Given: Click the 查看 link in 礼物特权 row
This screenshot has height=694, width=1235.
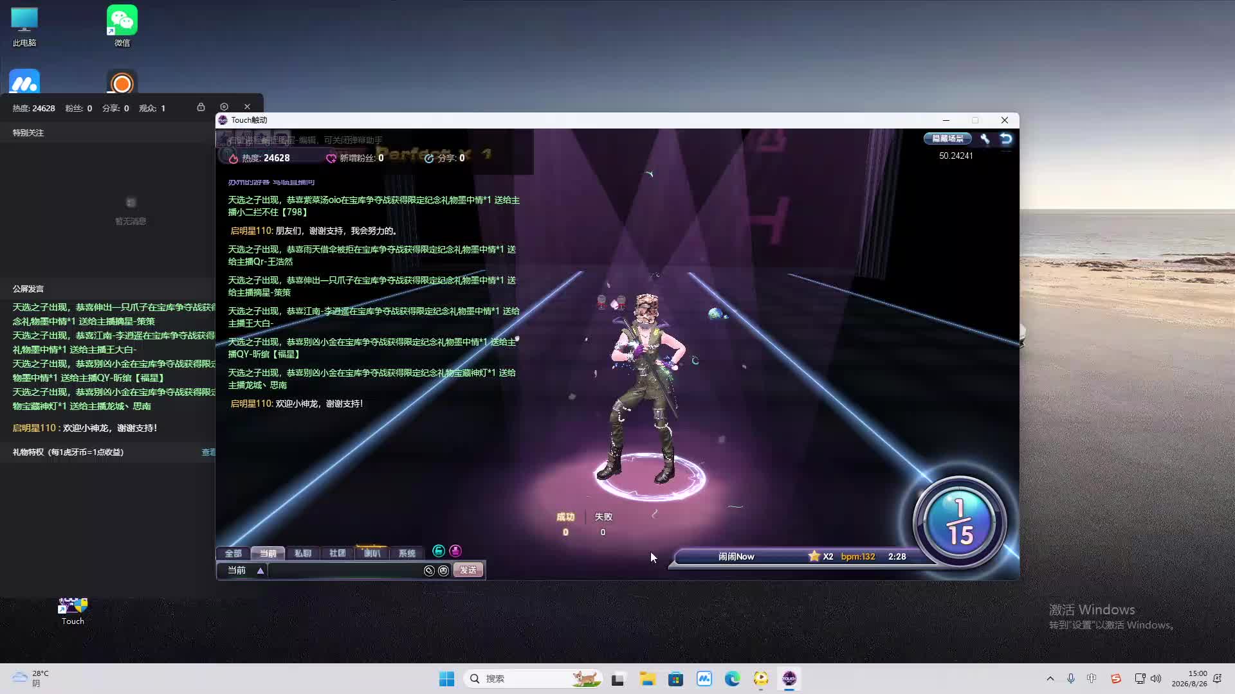Looking at the screenshot, I should pyautogui.click(x=208, y=452).
